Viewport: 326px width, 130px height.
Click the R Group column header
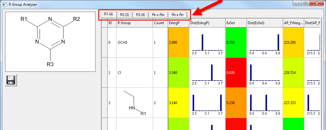(135, 23)
